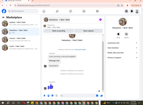Image resolution: width=143 pixels, height=105 pixels.
Task: Open the Home feed icon
Action: click(44, 11)
